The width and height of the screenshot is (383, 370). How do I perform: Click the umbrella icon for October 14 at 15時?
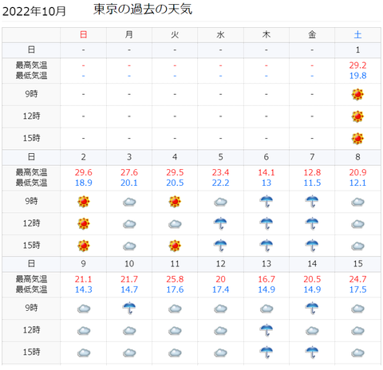312,352
